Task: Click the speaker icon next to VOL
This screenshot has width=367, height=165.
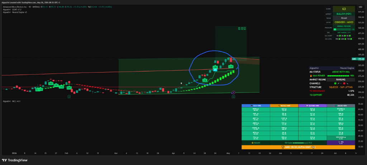Action: 339,142
